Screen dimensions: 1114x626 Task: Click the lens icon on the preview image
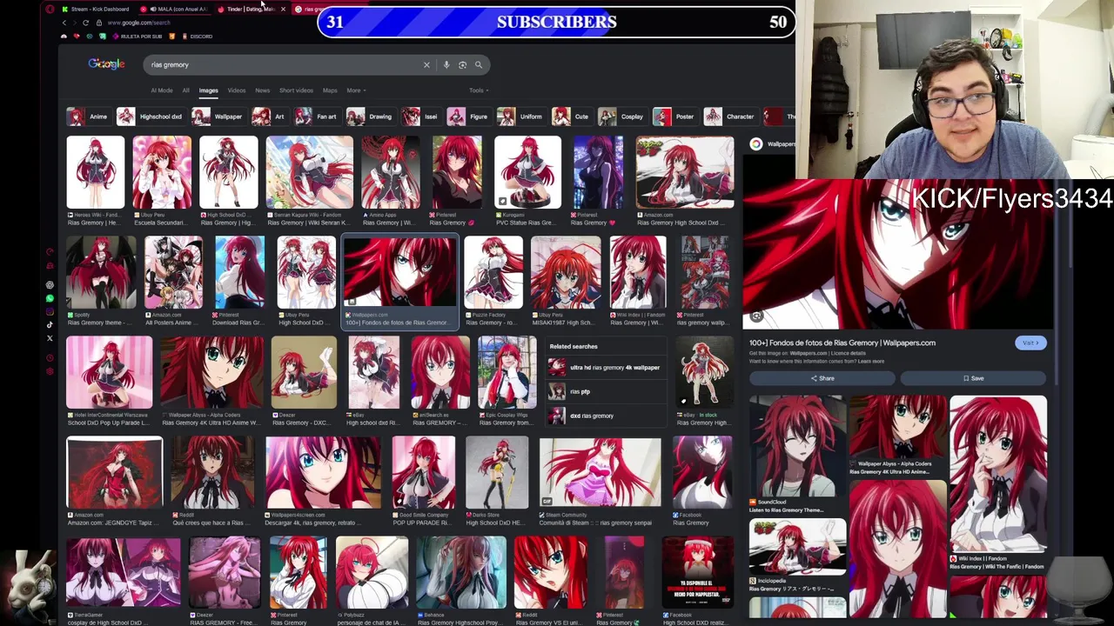pos(756,316)
